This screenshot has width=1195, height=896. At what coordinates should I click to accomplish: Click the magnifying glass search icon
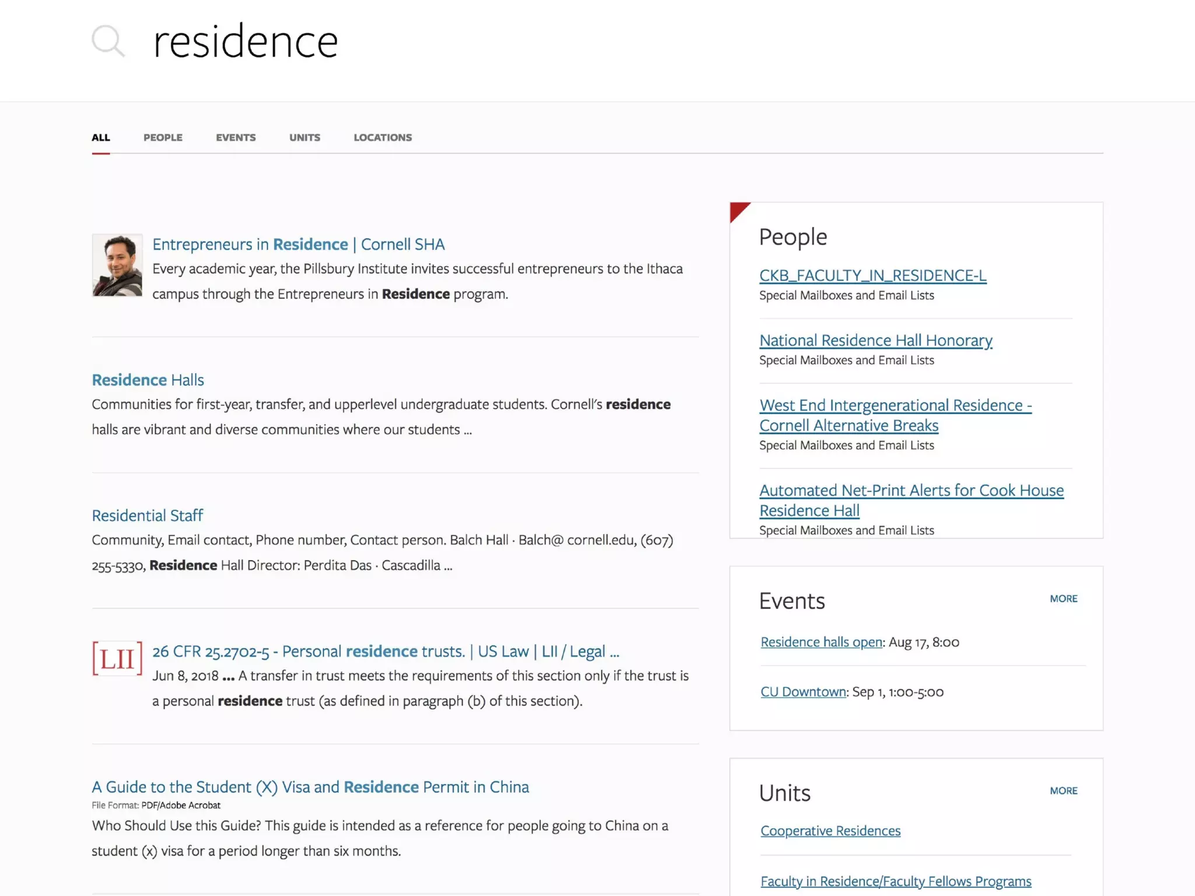pos(108,41)
